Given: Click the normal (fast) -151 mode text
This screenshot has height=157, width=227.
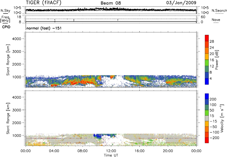Looking at the screenshot, I should (44, 28).
